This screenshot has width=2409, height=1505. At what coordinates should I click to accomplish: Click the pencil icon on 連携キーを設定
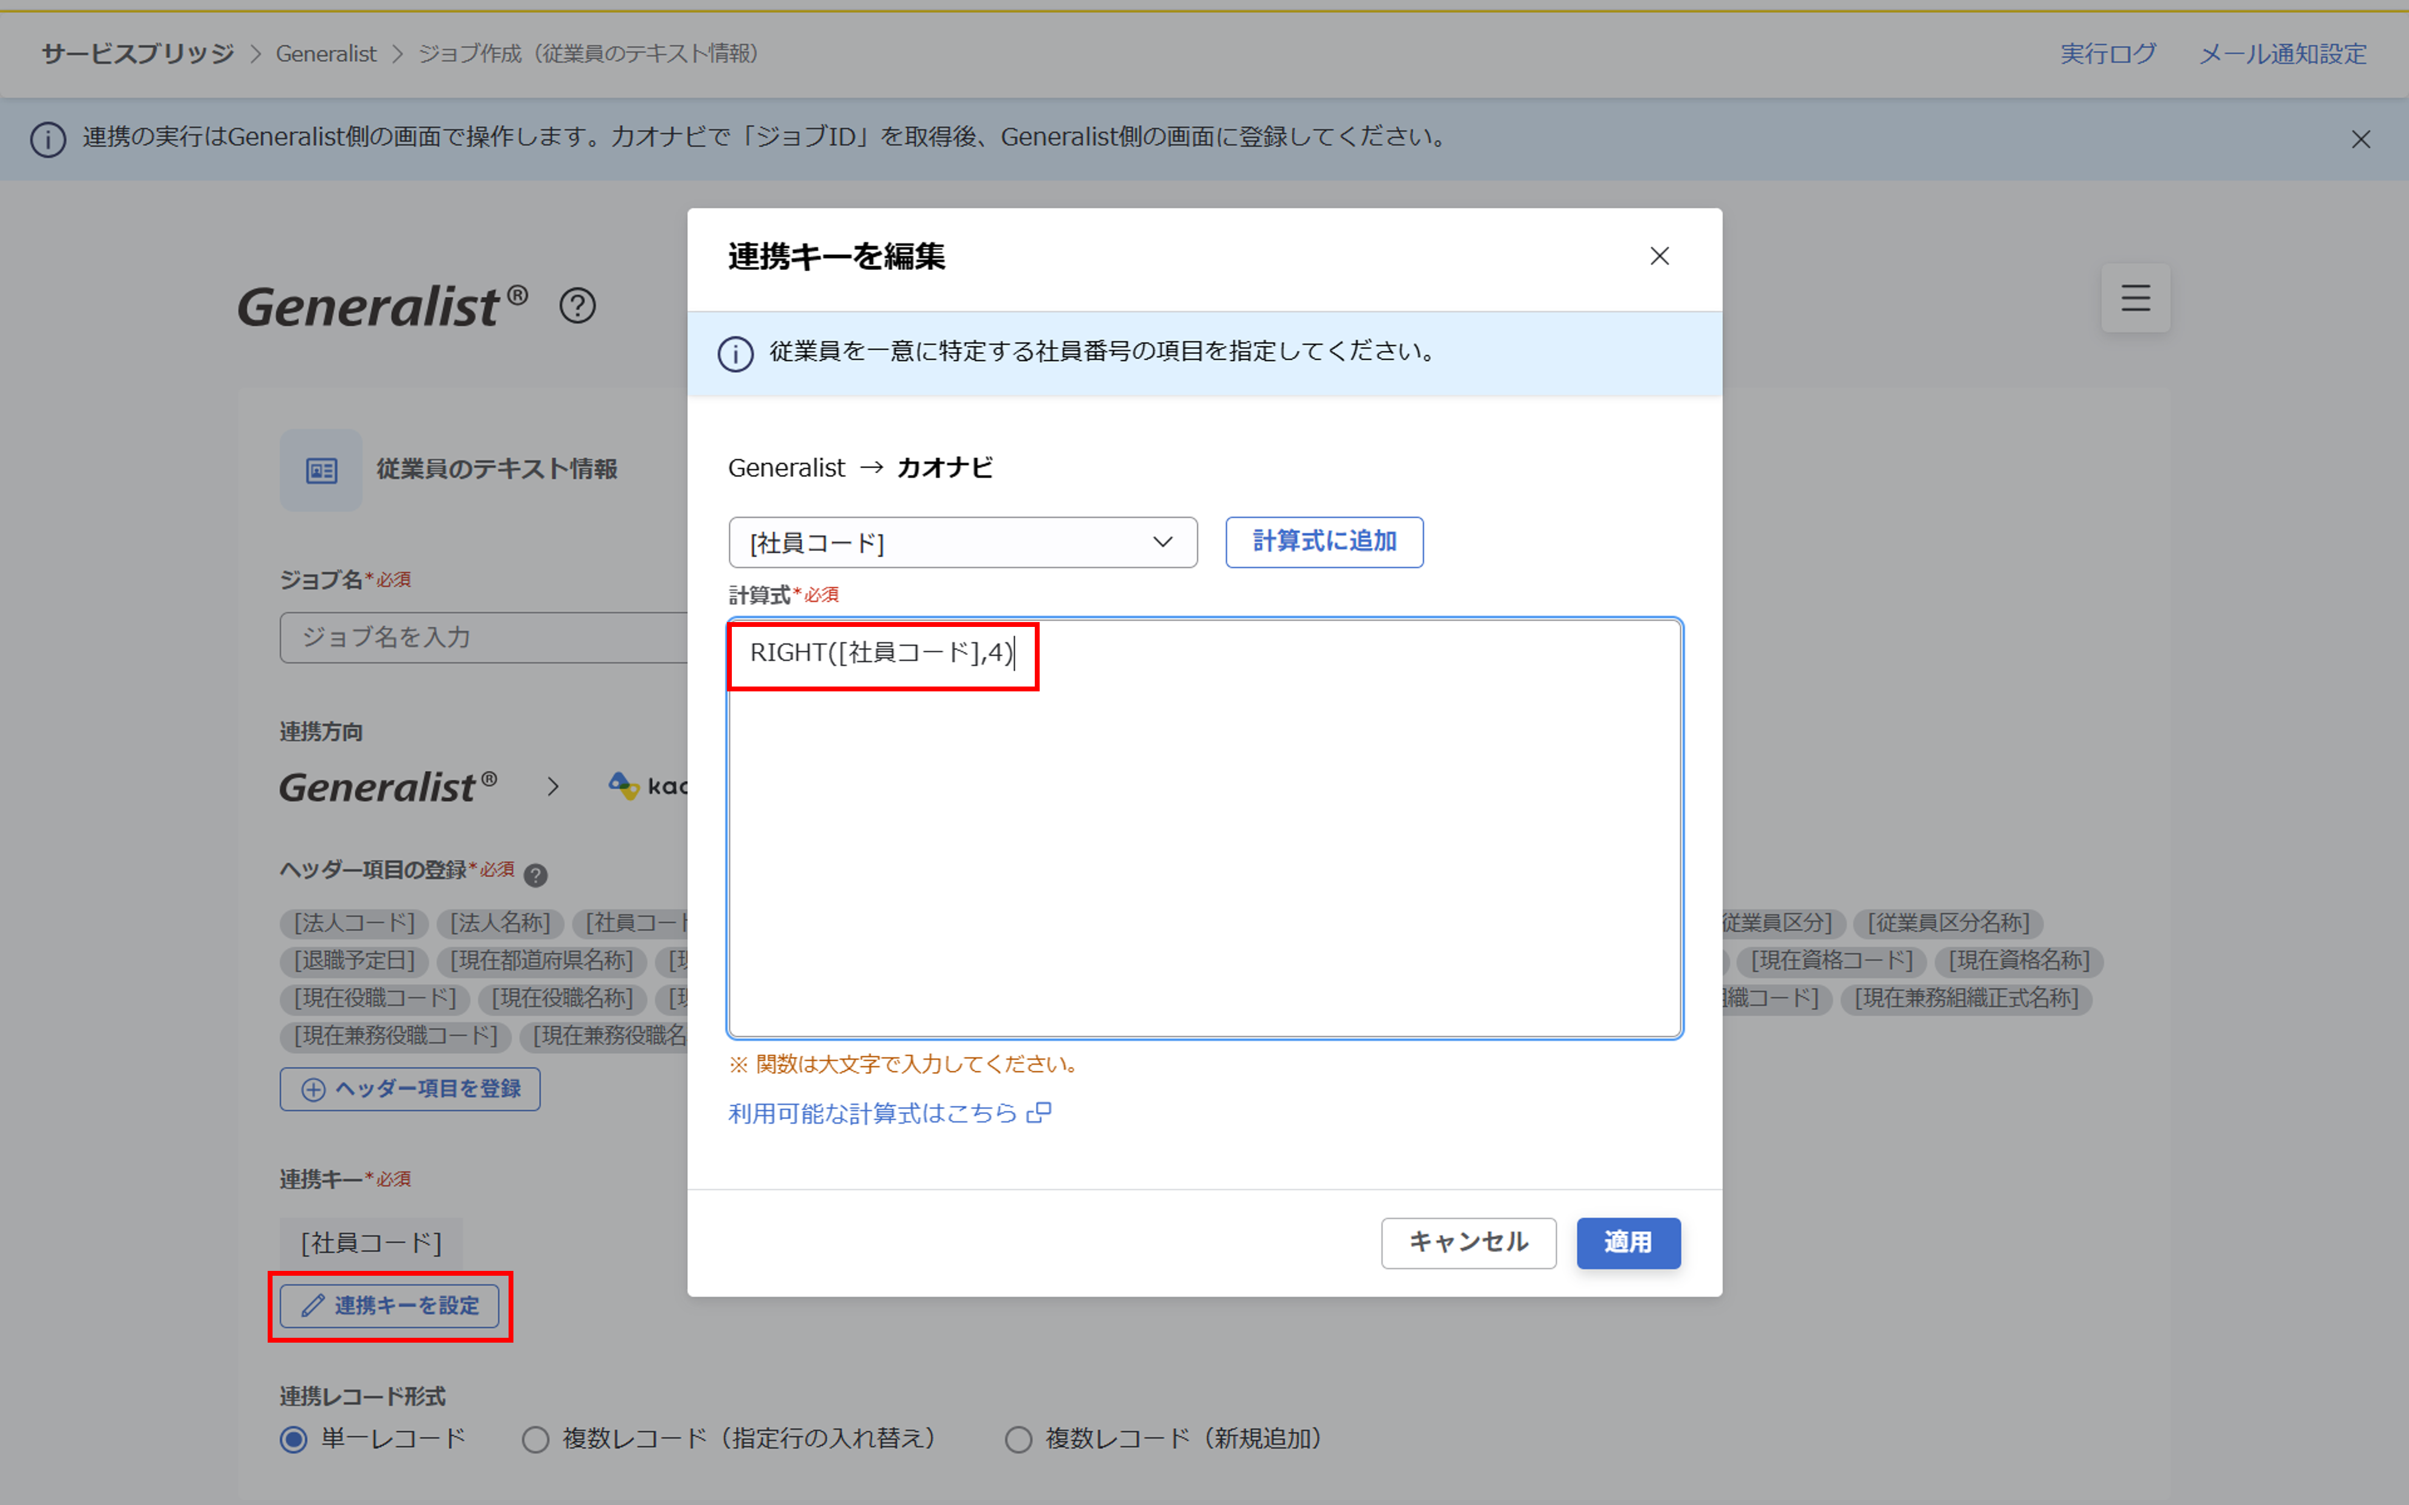click(313, 1306)
